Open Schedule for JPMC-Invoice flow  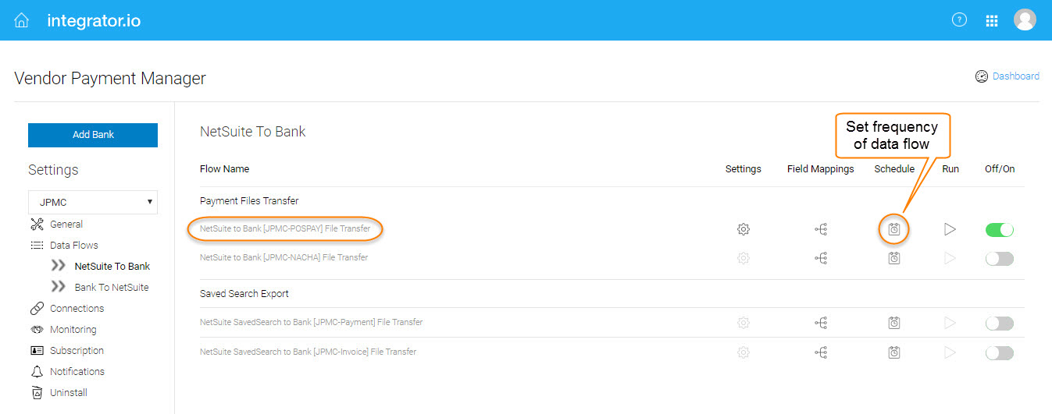[x=894, y=352]
